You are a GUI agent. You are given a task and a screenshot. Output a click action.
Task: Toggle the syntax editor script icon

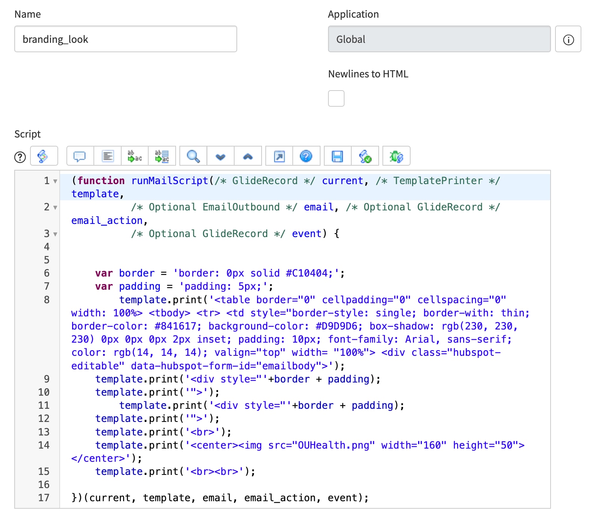coord(44,156)
